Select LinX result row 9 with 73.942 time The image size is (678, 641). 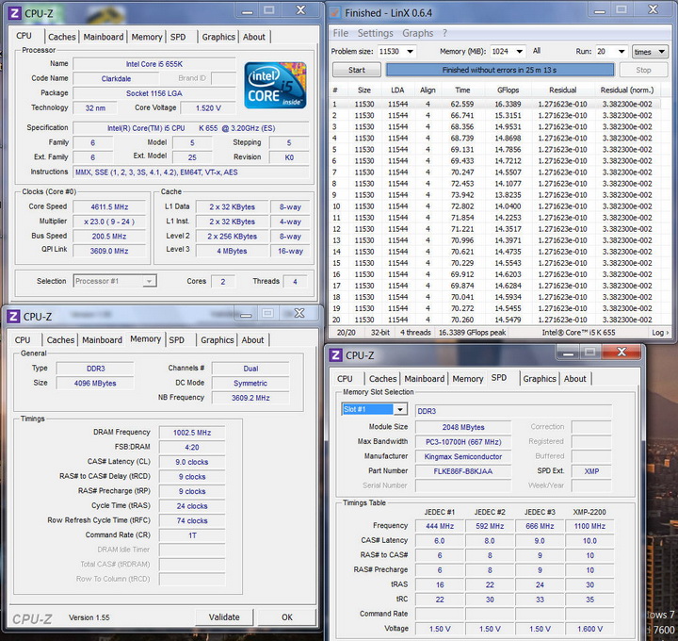pyautogui.click(x=495, y=195)
